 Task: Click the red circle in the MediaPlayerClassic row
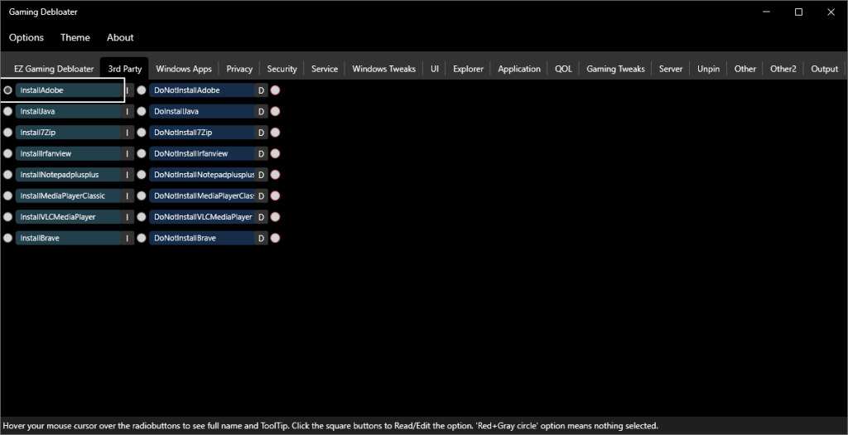(275, 196)
